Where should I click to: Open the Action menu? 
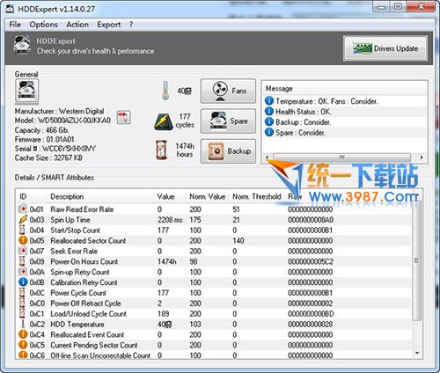click(x=77, y=25)
